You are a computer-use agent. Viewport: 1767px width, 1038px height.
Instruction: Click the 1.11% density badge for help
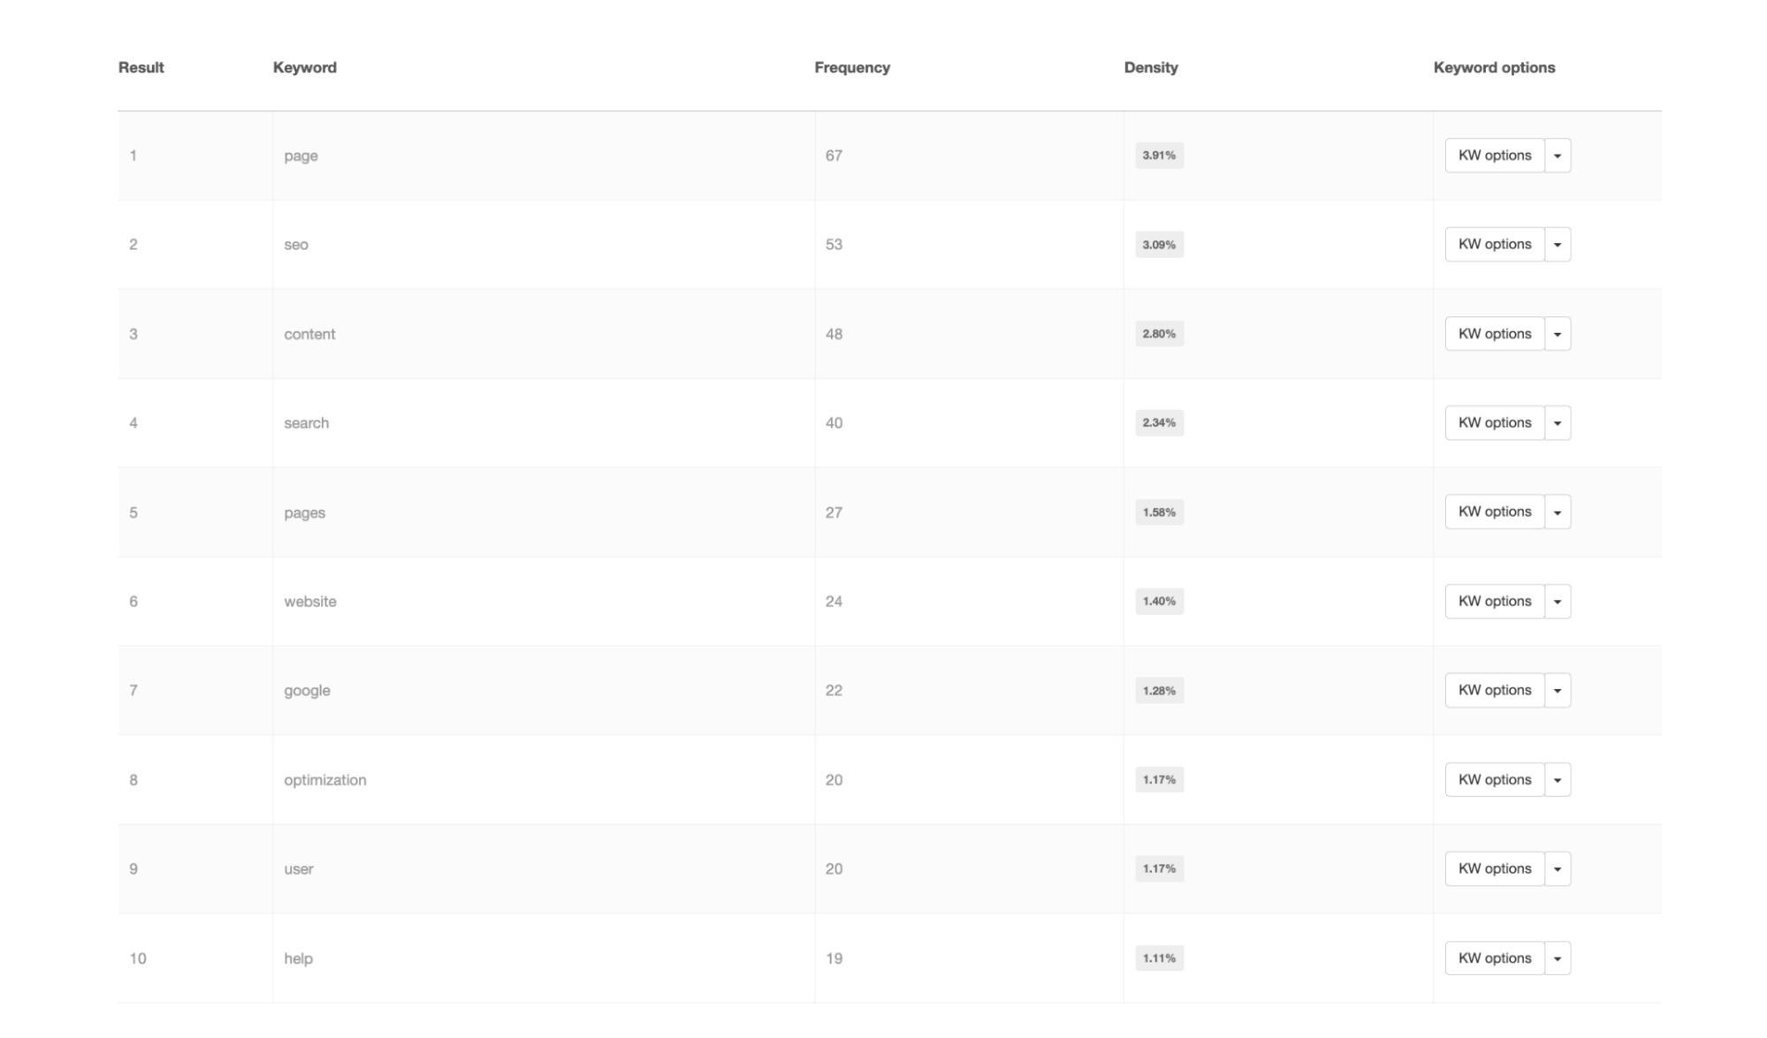coord(1159,958)
